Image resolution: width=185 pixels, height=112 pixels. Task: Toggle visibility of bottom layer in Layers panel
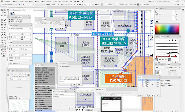(139, 86)
